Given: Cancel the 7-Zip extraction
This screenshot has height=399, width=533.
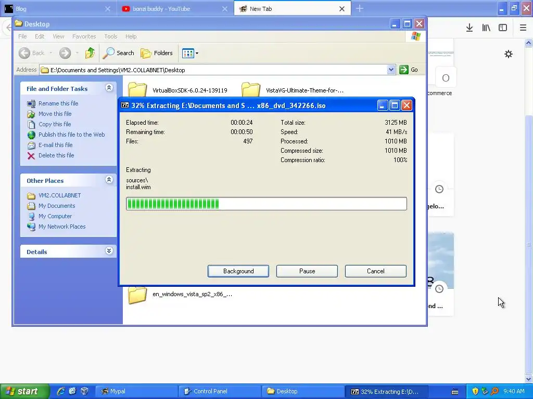Looking at the screenshot, I should [x=376, y=271].
